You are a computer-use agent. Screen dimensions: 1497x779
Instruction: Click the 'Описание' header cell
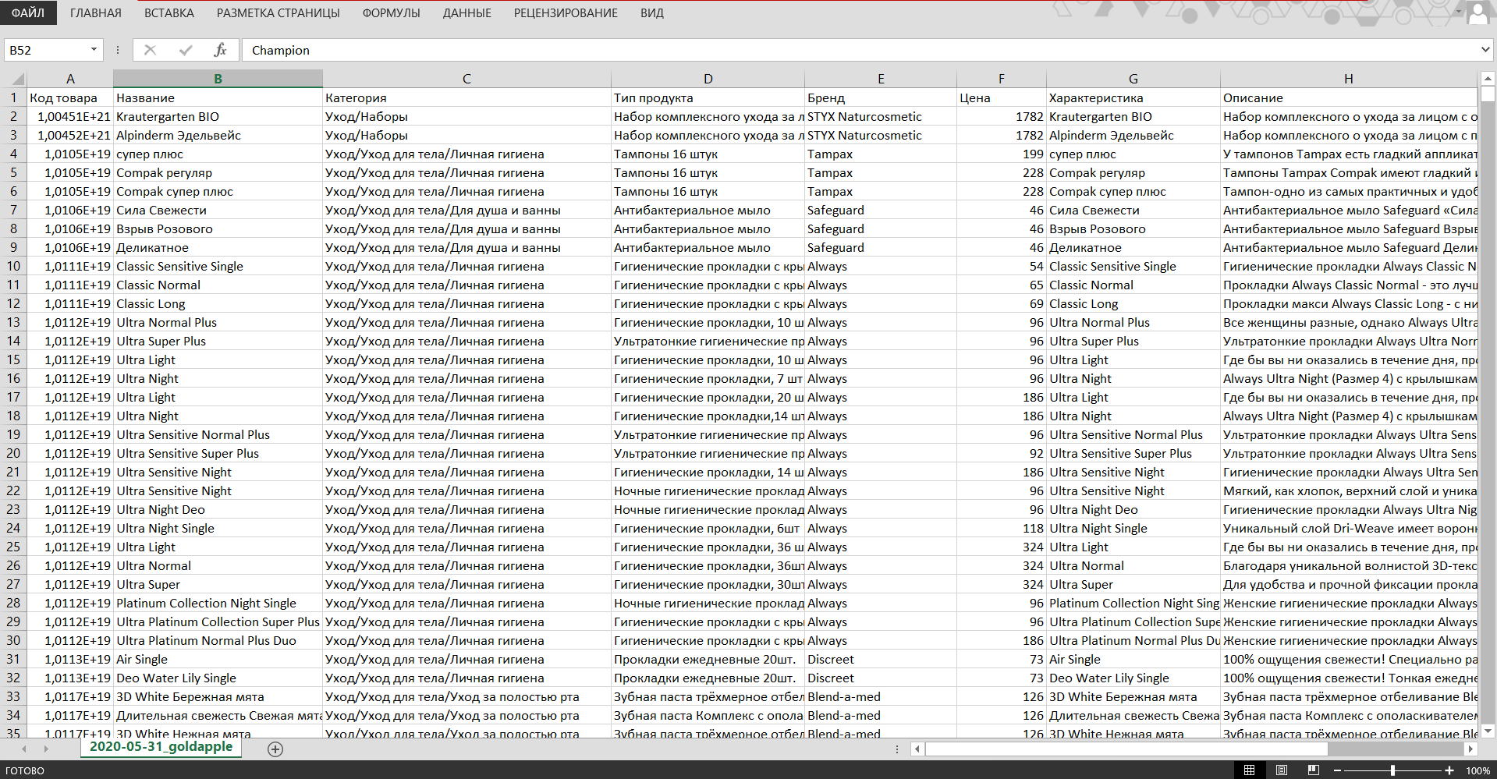tap(1348, 97)
